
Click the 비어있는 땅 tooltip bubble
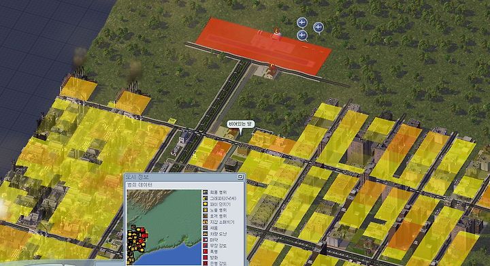click(241, 124)
